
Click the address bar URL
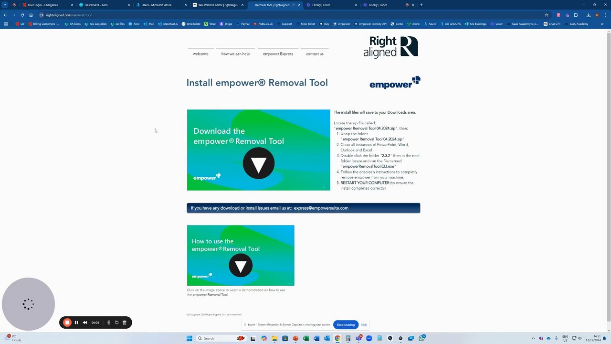point(69,15)
